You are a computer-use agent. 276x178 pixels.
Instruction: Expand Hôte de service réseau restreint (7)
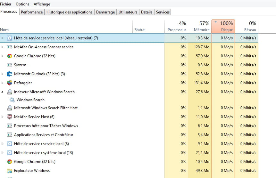2,38
